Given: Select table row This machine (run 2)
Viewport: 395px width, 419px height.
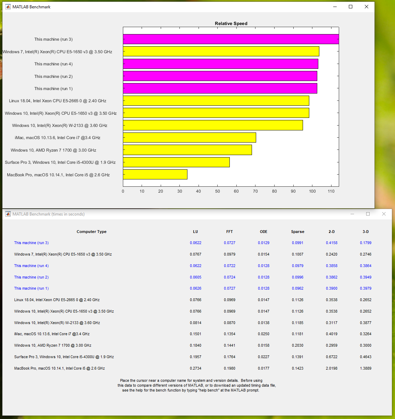Looking at the screenshot, I should click(193, 277).
